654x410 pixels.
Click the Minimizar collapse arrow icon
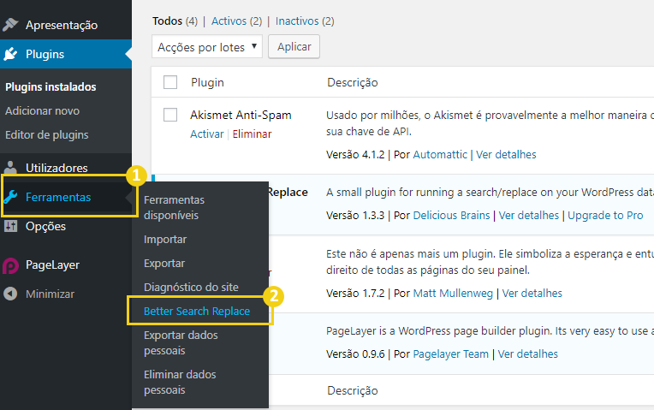[10, 294]
